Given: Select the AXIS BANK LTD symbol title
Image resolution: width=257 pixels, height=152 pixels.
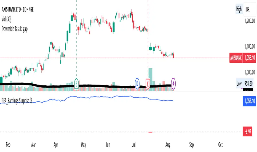Looking at the screenshot, I should 18,9.
